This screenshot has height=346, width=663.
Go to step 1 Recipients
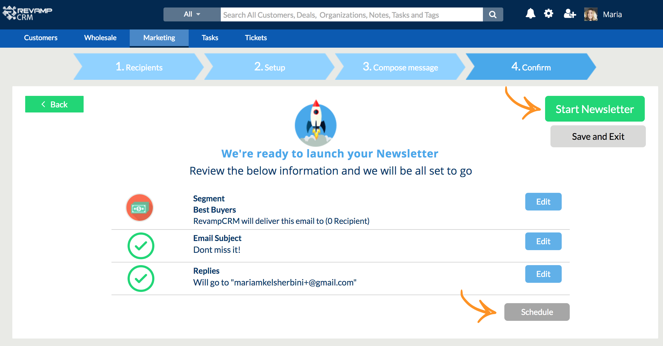(139, 67)
